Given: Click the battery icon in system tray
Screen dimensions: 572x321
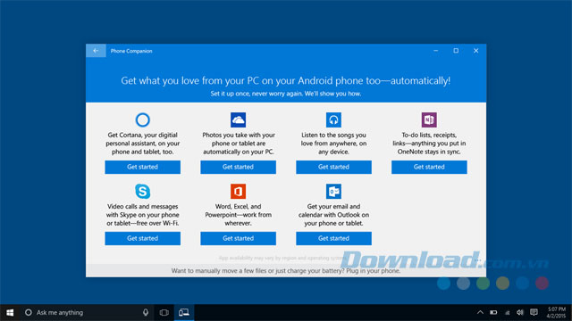Looking at the screenshot, I should point(493,313).
